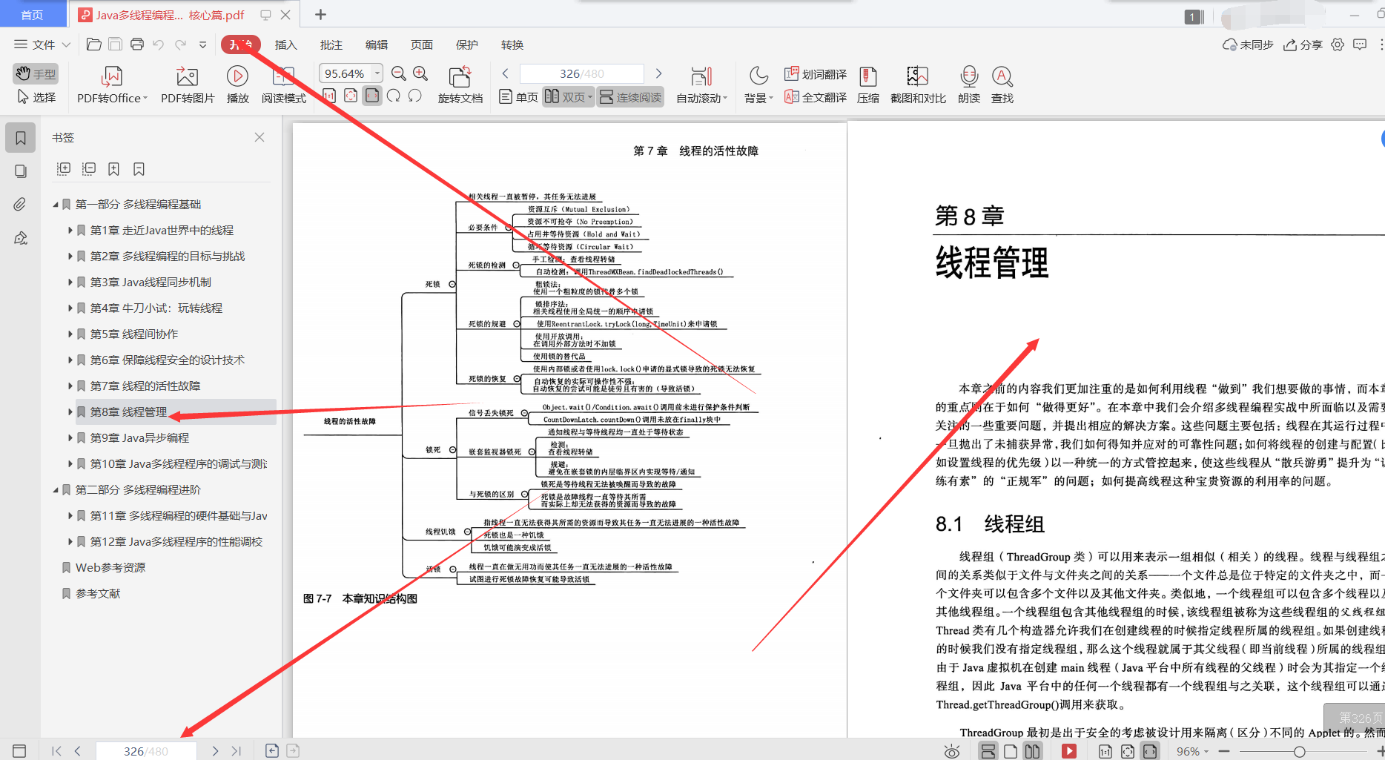
Task: Close the bookmarks (书签) panel
Action: [260, 137]
